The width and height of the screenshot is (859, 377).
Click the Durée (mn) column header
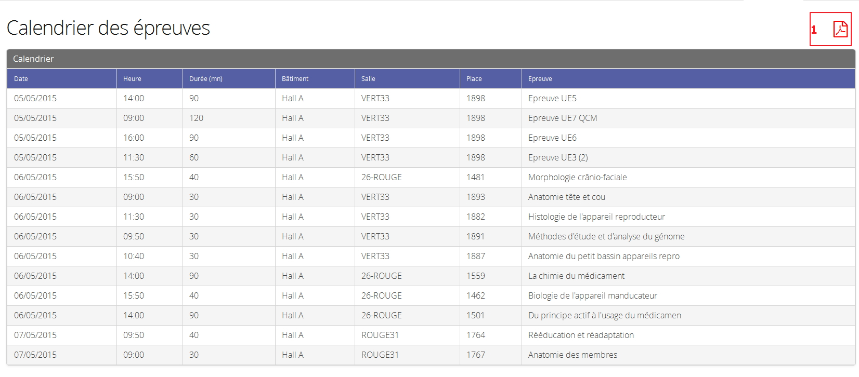tap(205, 79)
